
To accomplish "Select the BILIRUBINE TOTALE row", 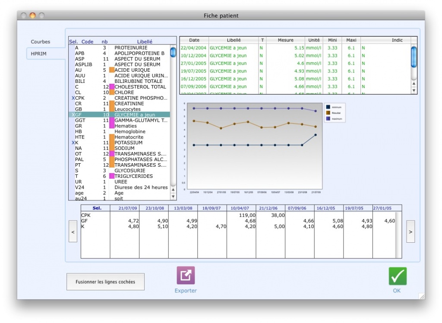I will tap(119, 81).
